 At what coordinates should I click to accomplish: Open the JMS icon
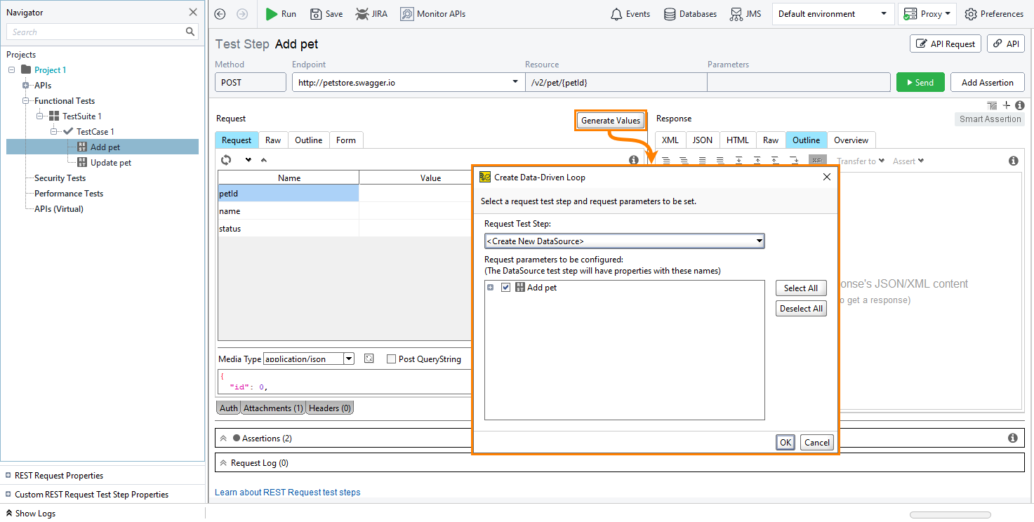click(736, 14)
